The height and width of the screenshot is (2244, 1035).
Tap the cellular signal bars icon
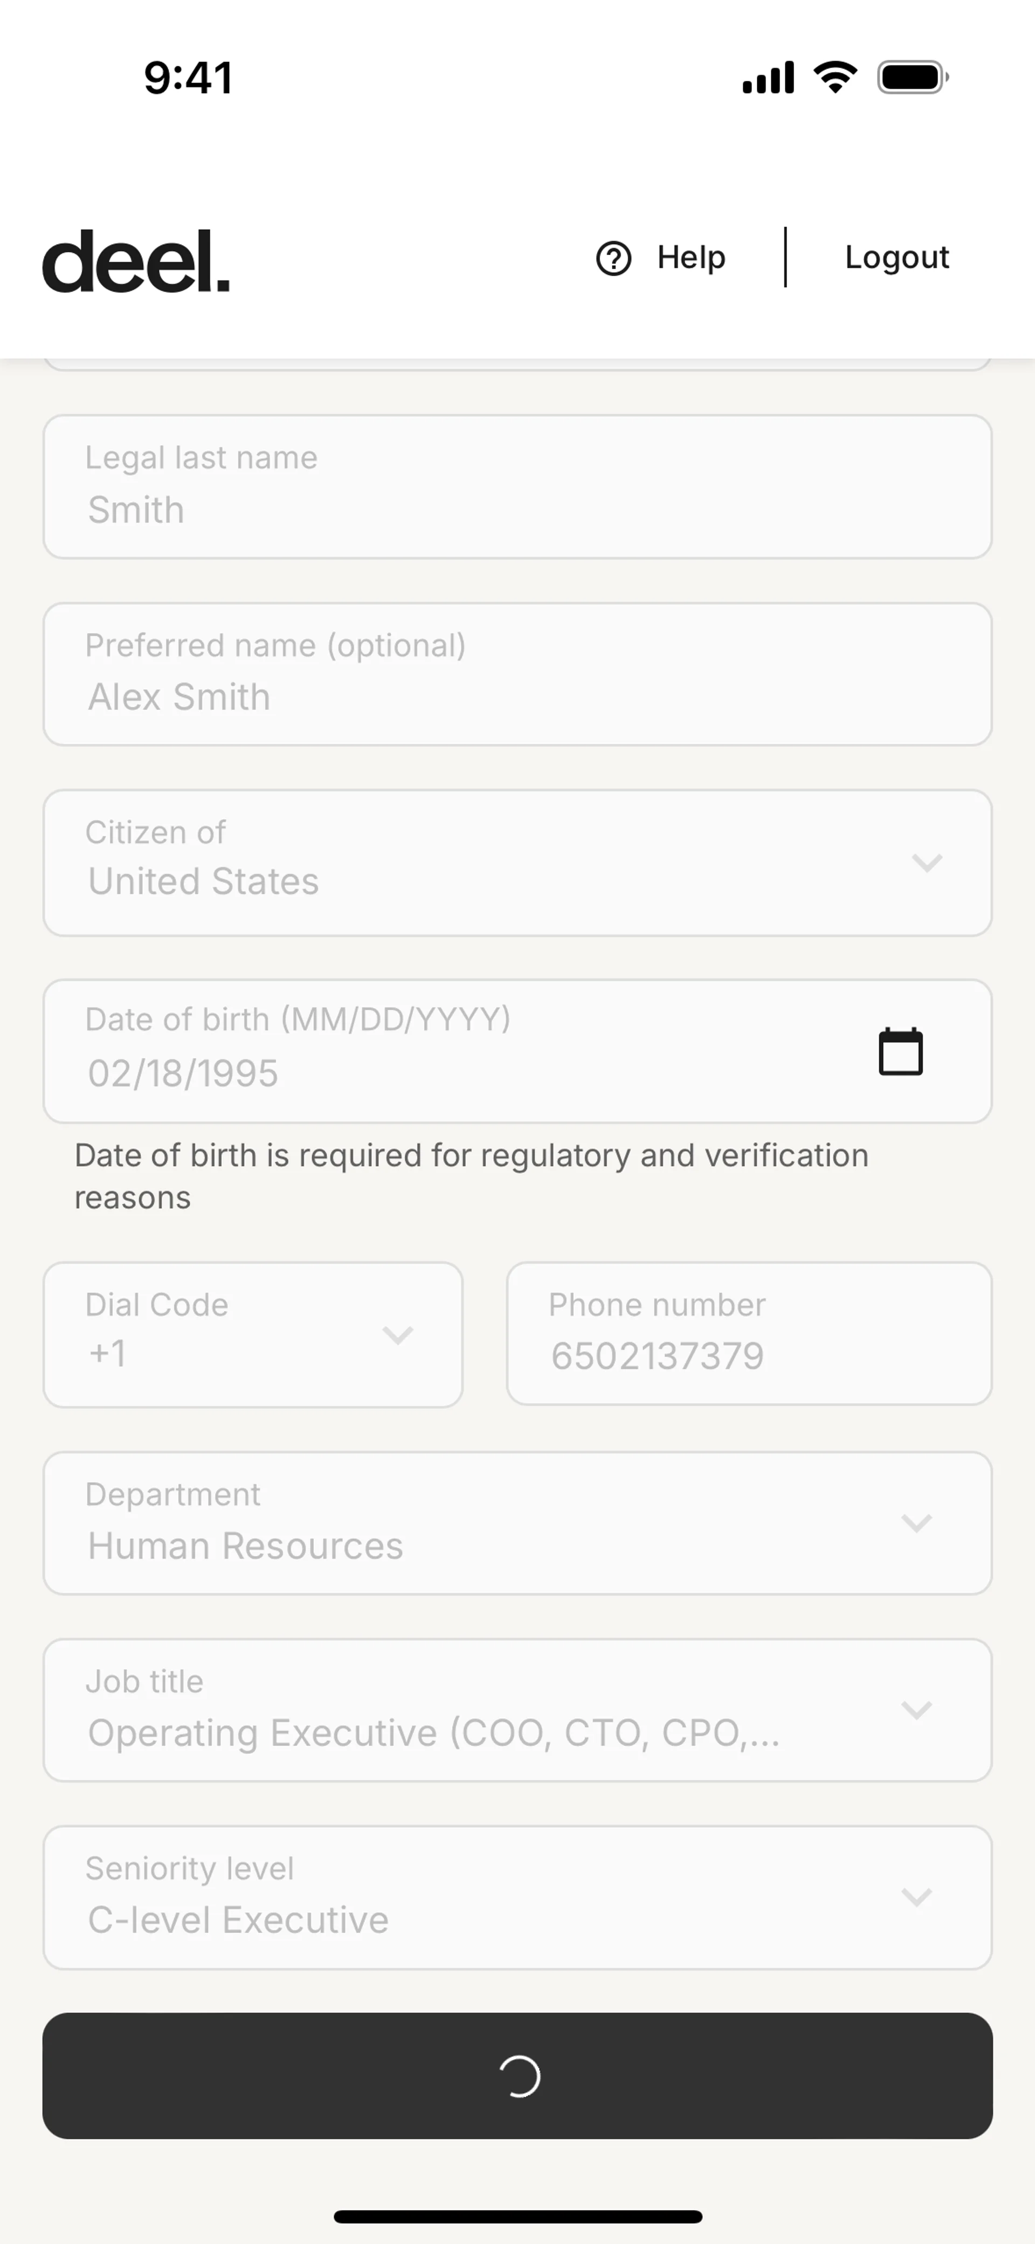click(768, 78)
